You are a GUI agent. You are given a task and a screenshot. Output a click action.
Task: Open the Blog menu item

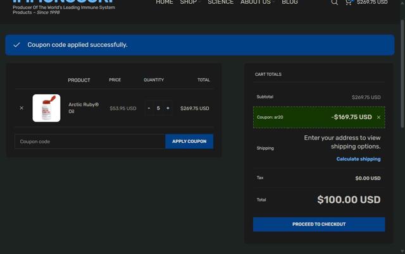[290, 2]
